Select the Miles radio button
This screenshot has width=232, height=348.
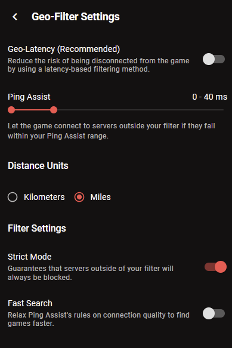pos(79,197)
